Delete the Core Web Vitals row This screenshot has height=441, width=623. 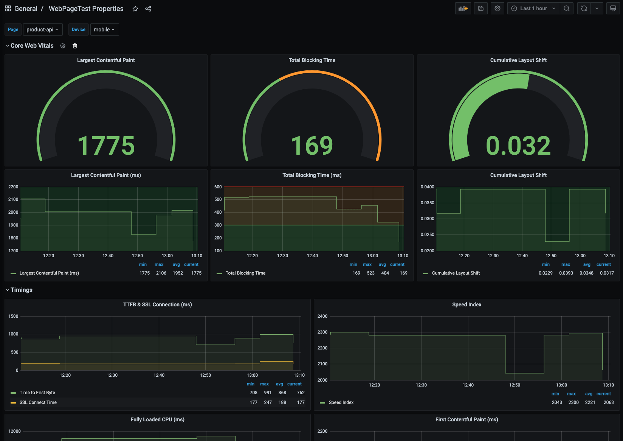tap(75, 46)
